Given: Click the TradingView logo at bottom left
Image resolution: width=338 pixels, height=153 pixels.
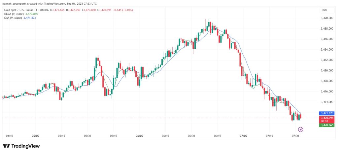Looking at the screenshot, I should coord(21,146).
